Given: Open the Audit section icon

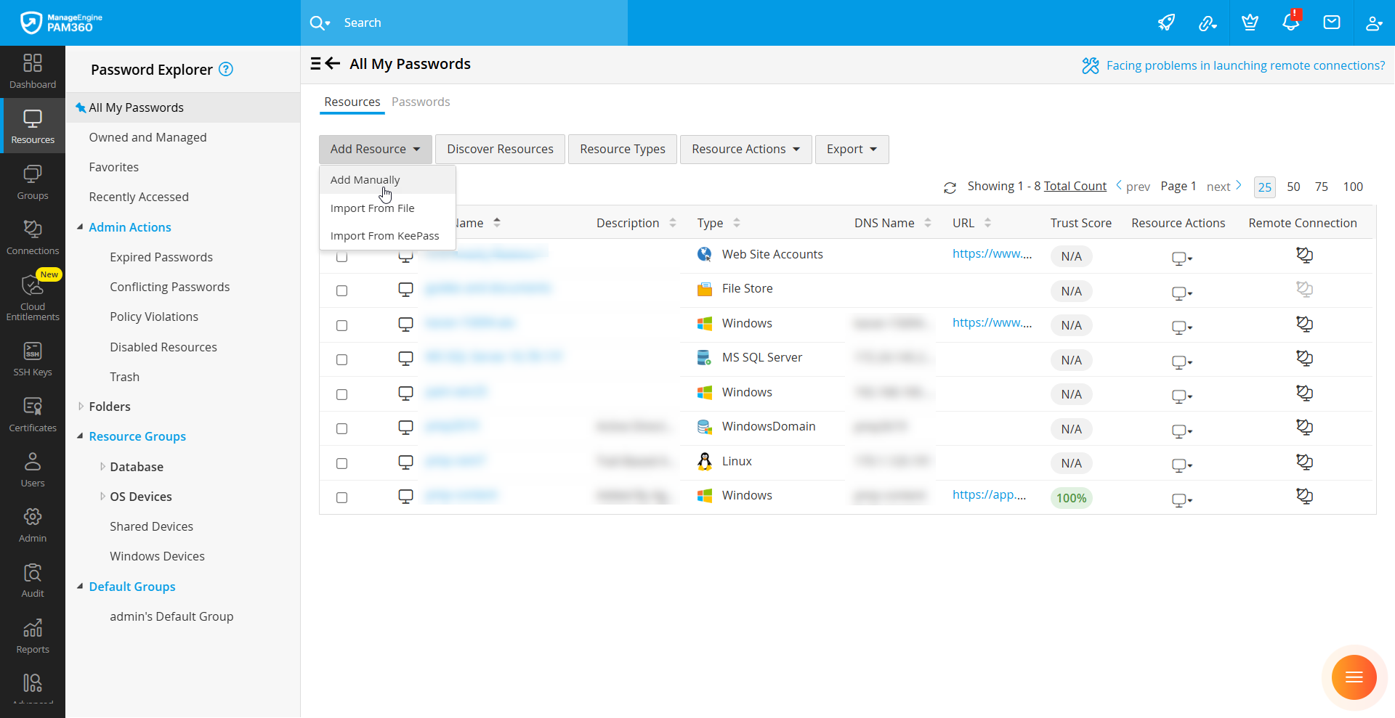Looking at the screenshot, I should [x=33, y=580].
